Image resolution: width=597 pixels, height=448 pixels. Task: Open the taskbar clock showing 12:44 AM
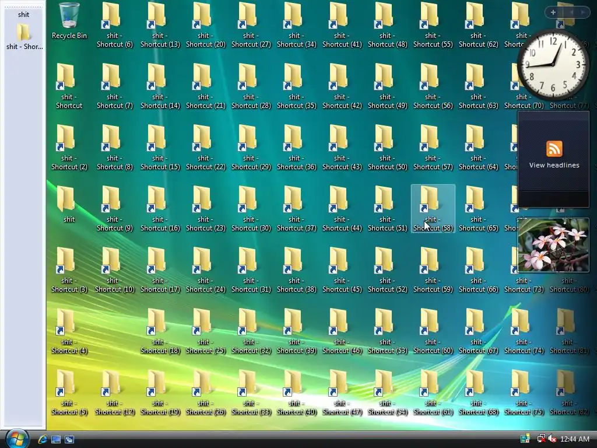click(x=575, y=439)
